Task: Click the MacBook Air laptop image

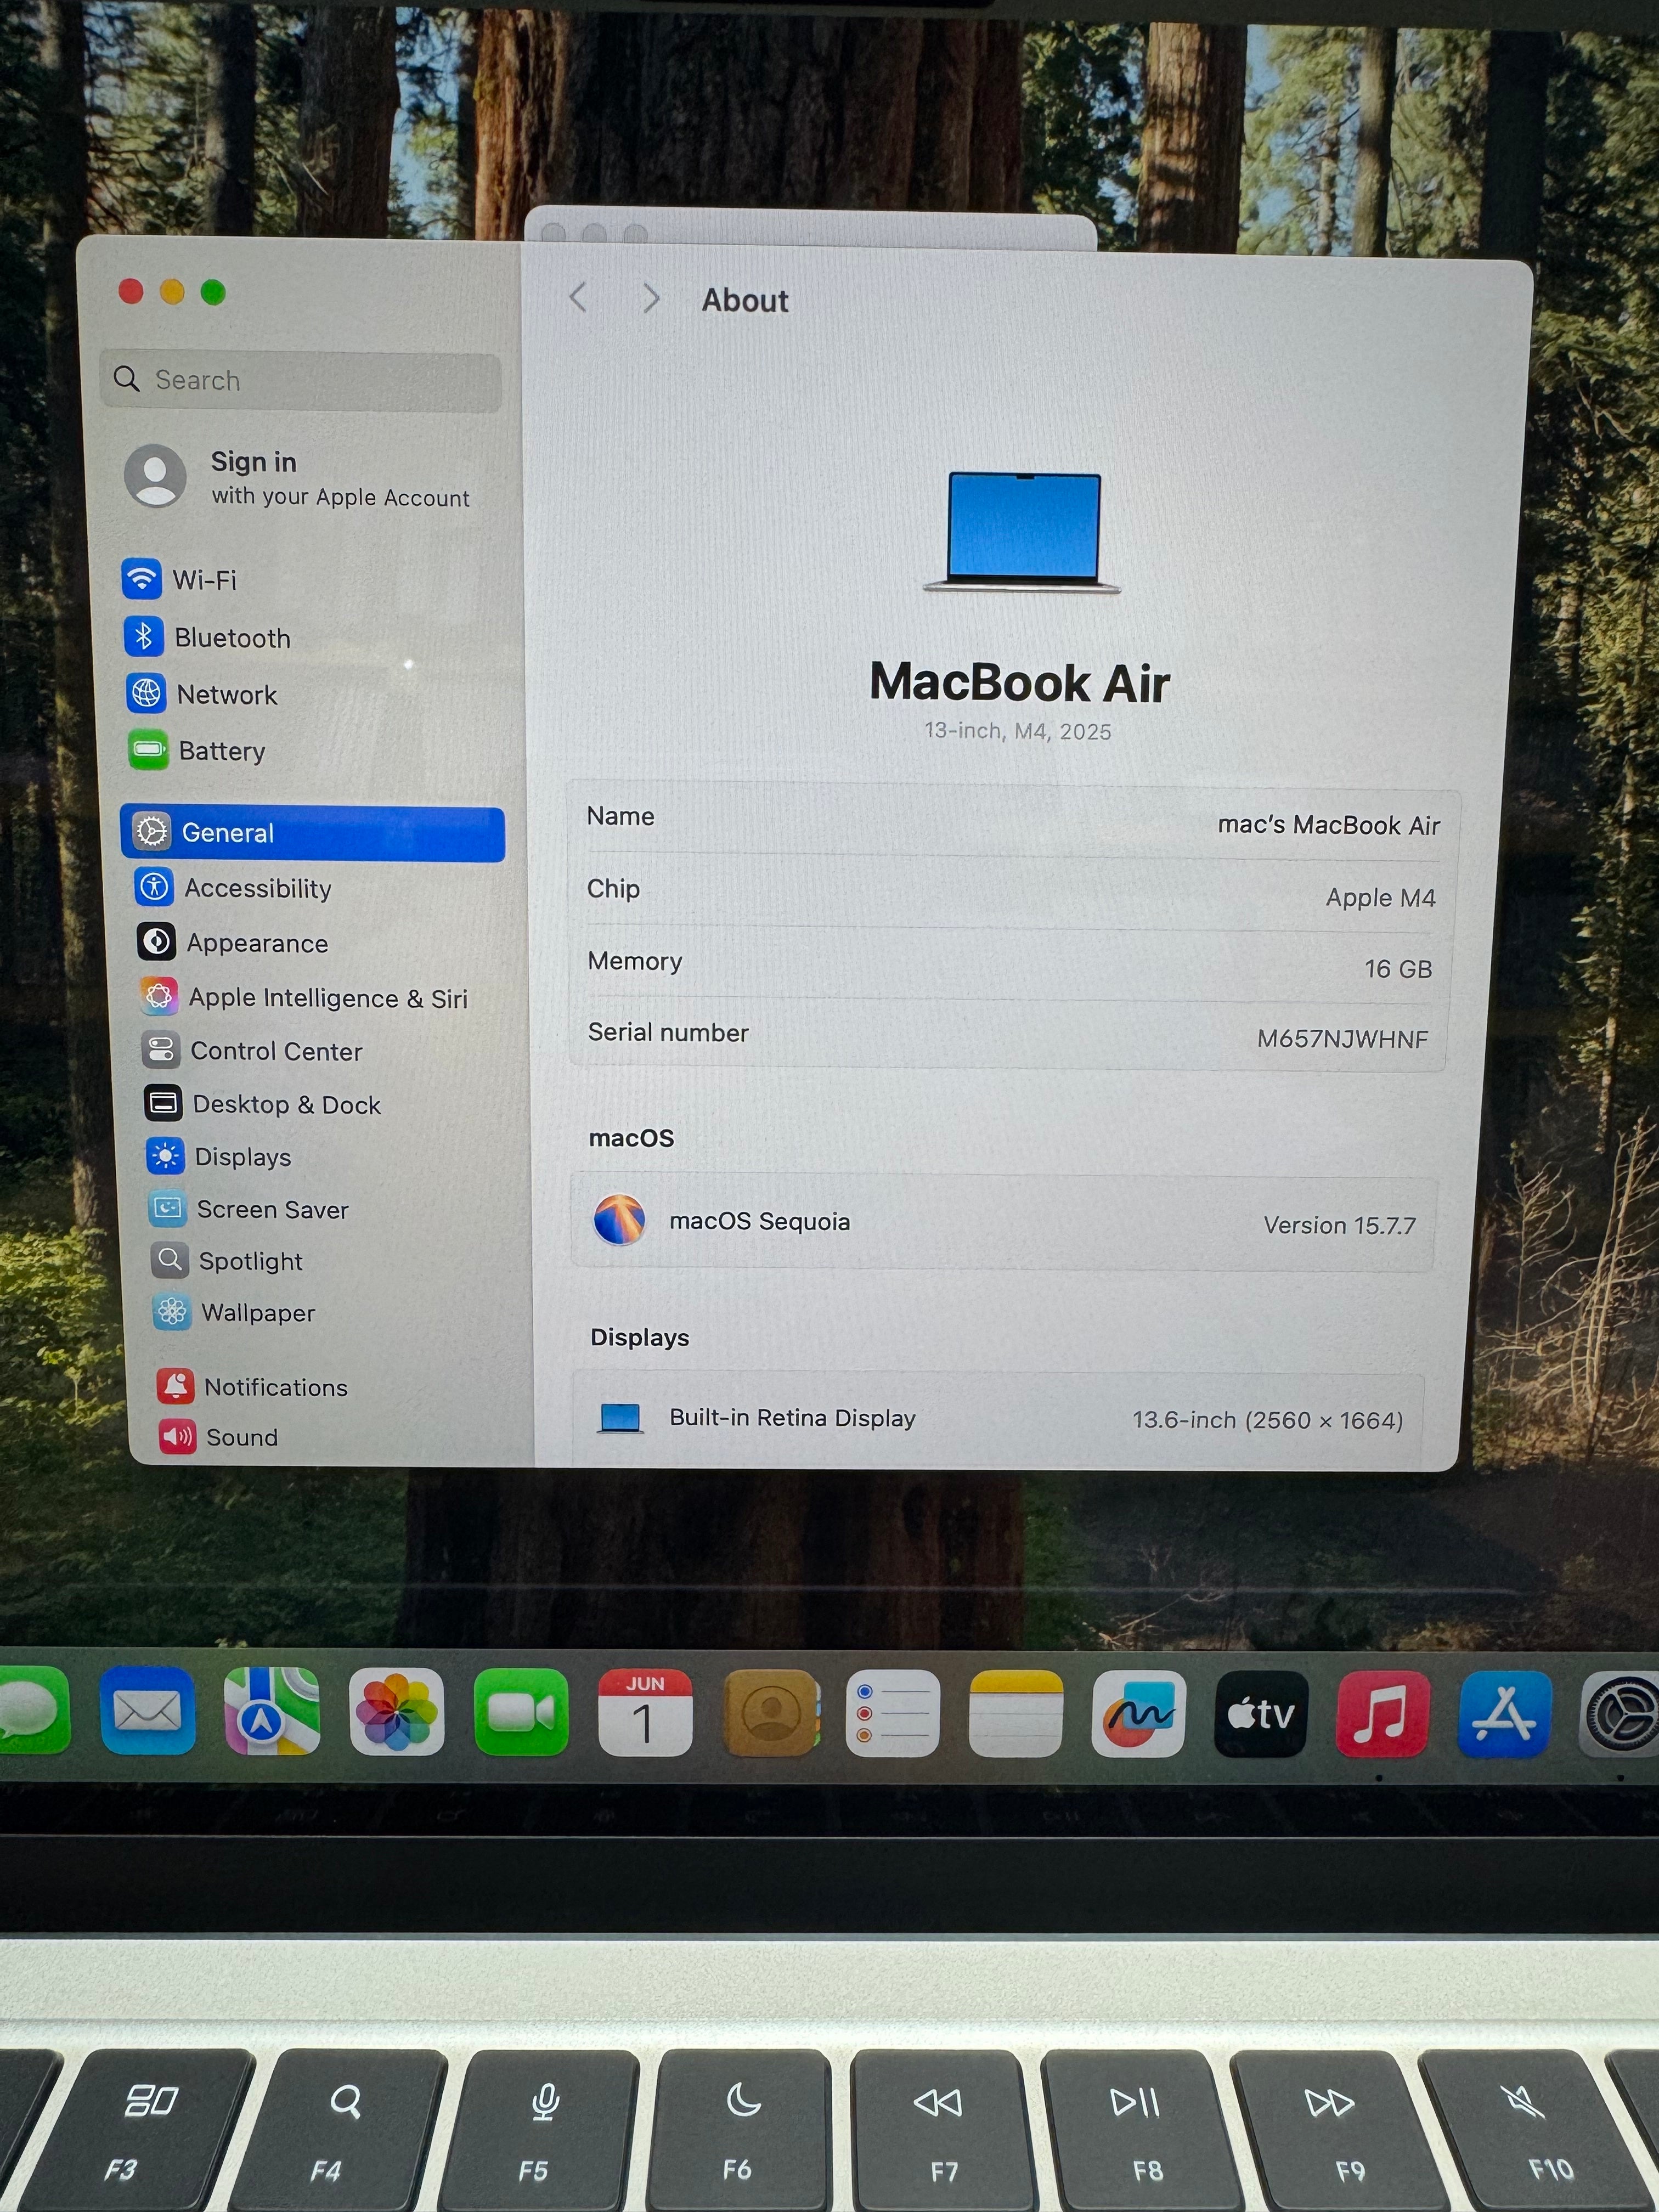Action: point(1022,533)
